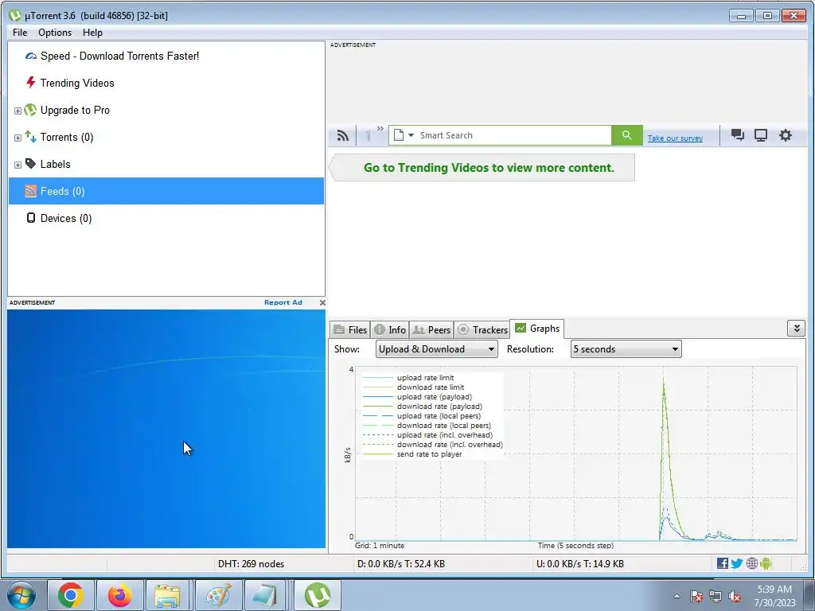Open the Help menu
This screenshot has width=815, height=611.
[92, 32]
